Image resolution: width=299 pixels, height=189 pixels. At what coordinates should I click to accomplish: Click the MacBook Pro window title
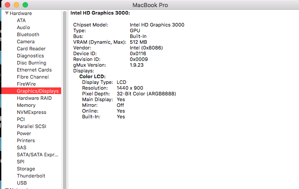pos(150,5)
